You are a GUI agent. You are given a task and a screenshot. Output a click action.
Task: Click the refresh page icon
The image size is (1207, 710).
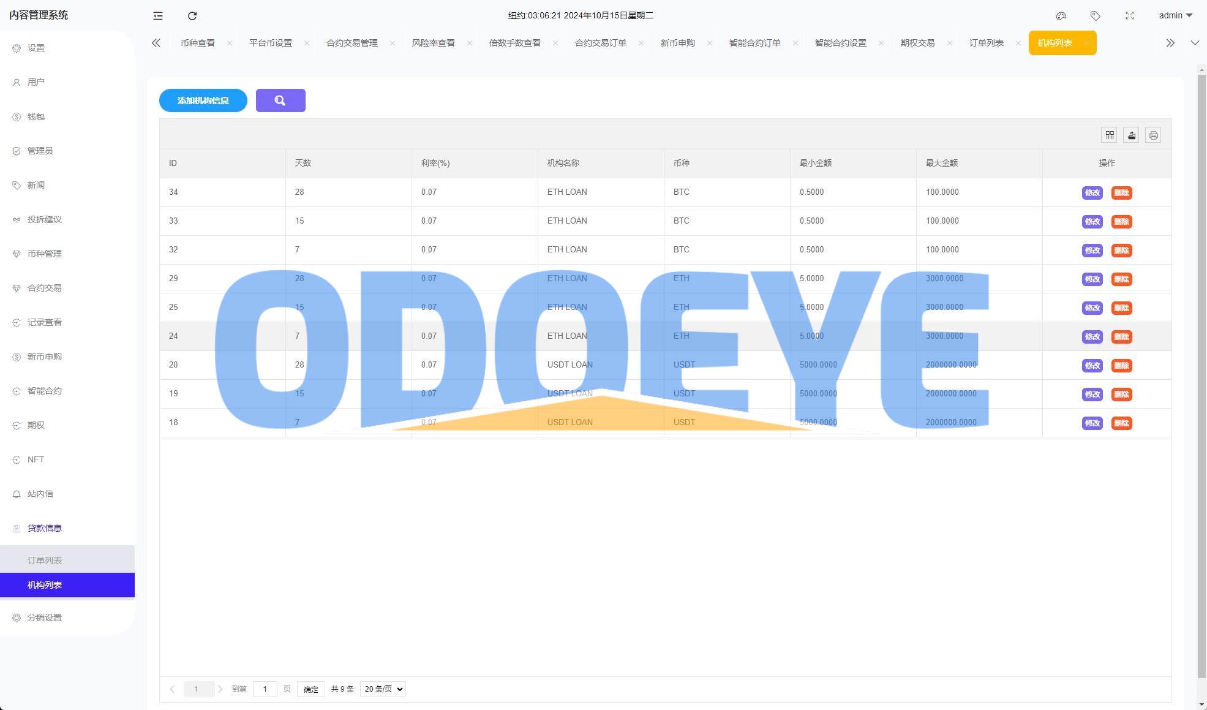(192, 15)
